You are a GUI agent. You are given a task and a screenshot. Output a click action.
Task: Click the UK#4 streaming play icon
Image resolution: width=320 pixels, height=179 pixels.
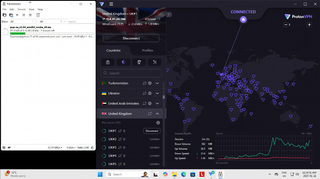124,156
